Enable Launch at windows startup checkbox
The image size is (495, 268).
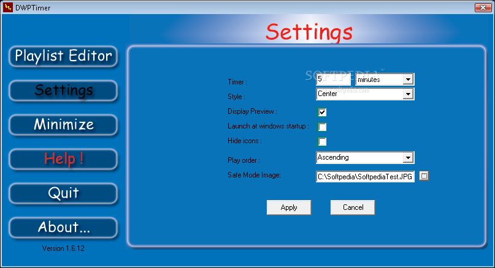[x=322, y=127]
